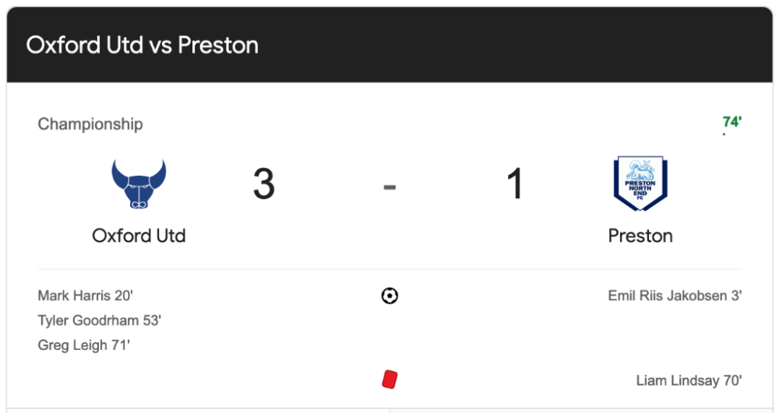This screenshot has width=779, height=413.
Task: Open scorer Emil Riis Jakobsen 3'
Action: pyautogui.click(x=675, y=296)
